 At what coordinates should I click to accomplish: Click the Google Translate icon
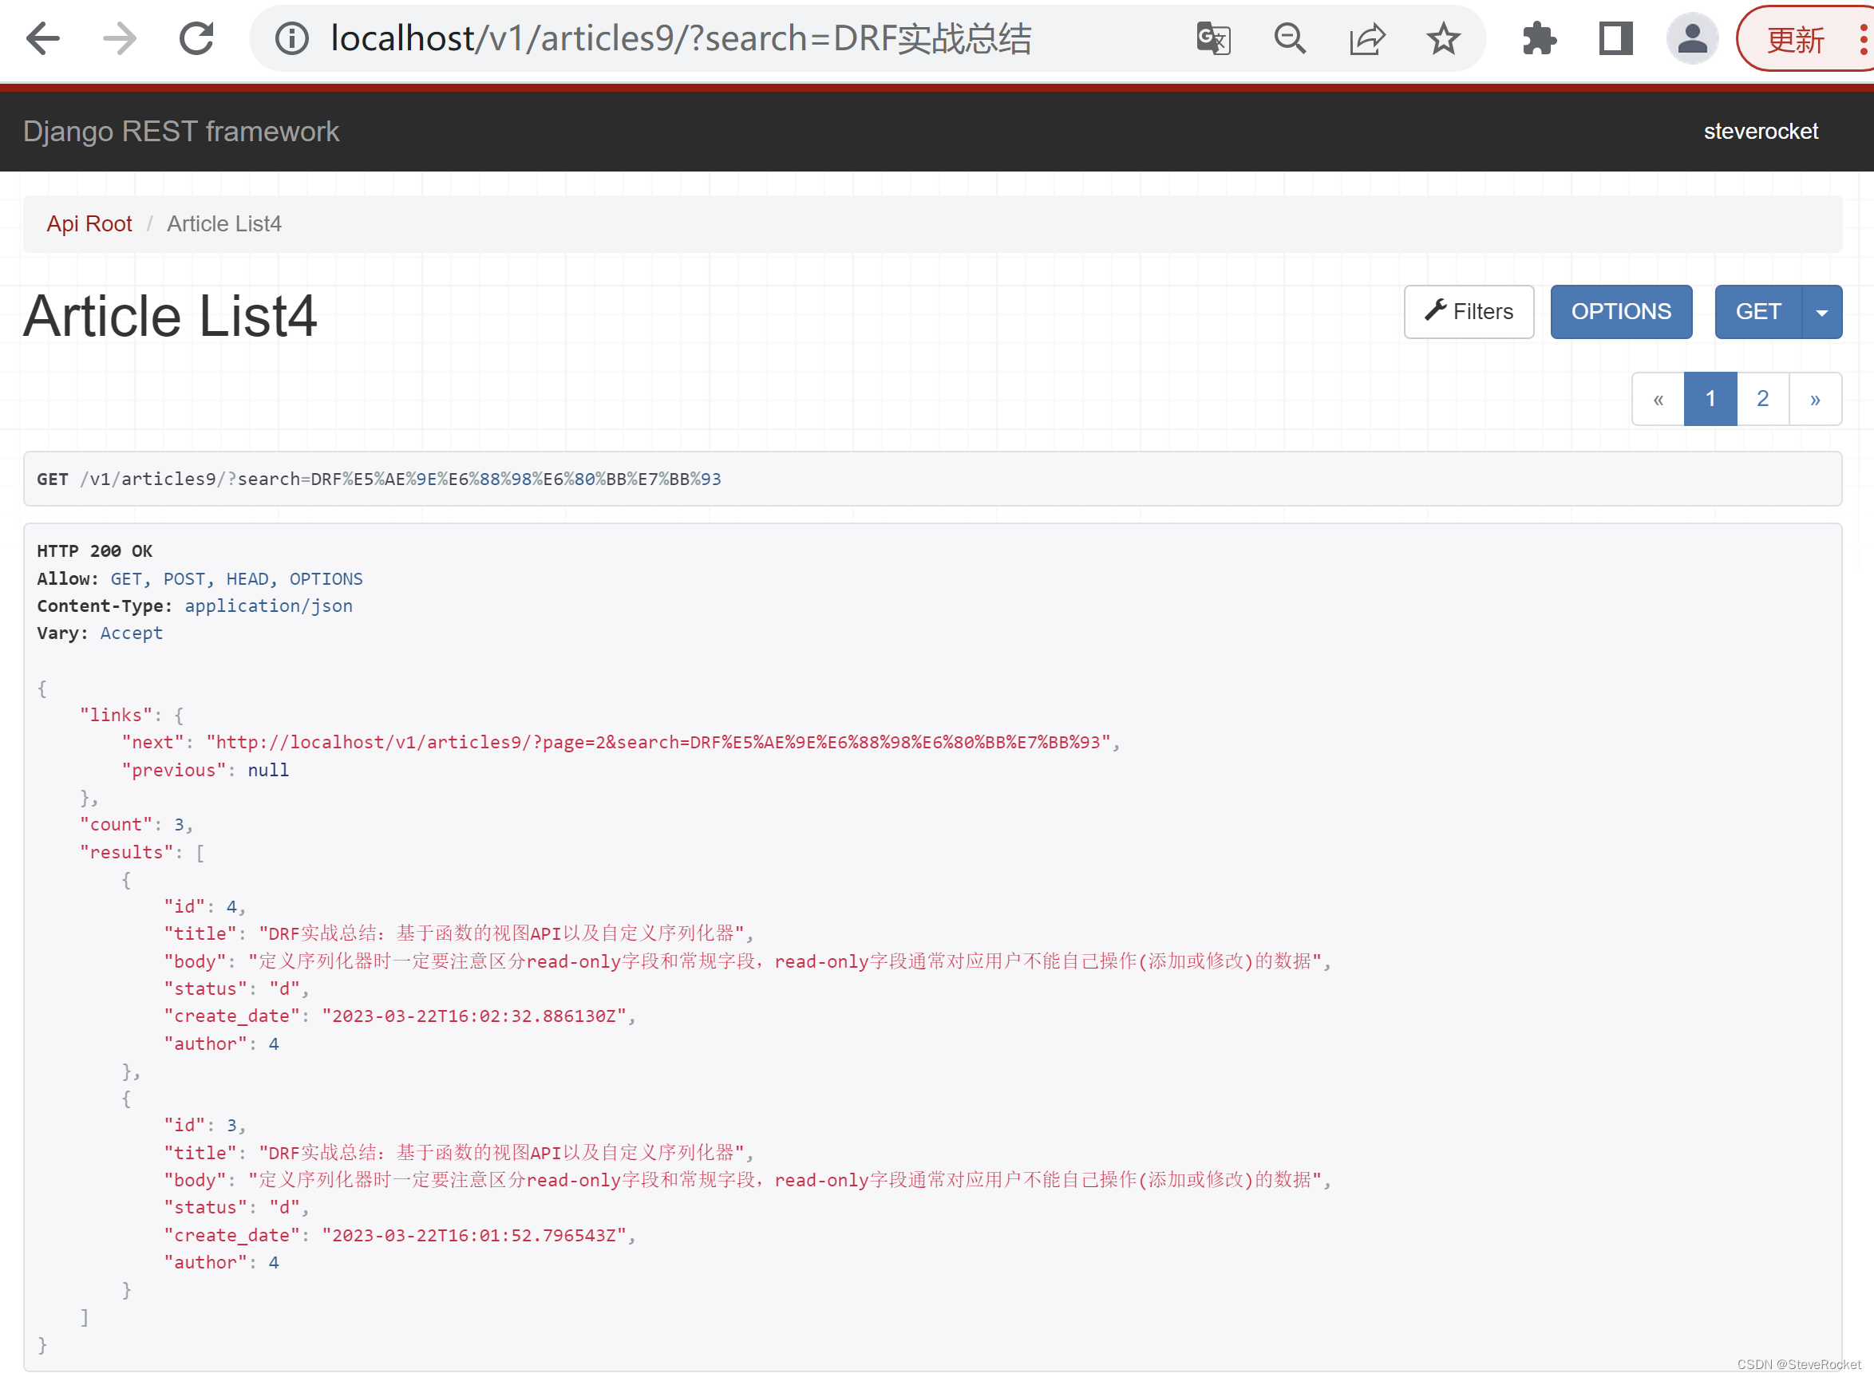1213,38
